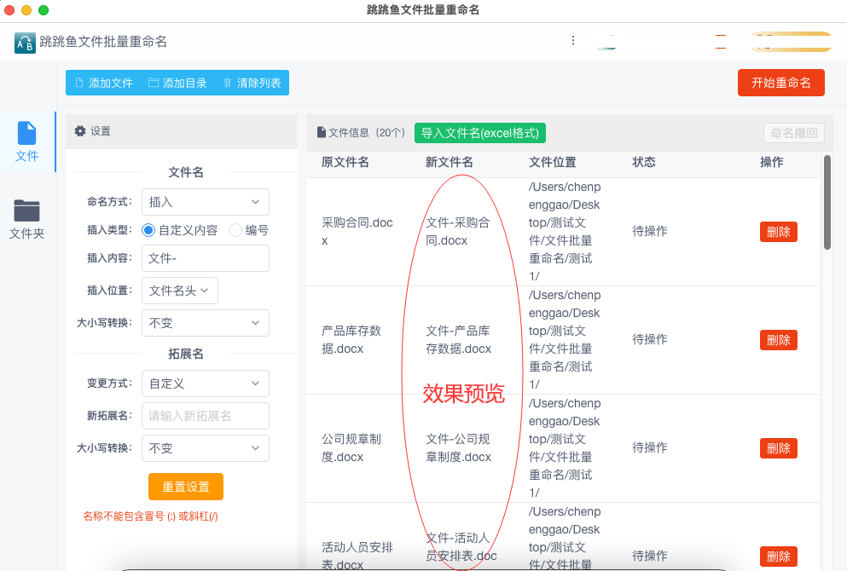Click the macOS yellow minimize window button

[x=26, y=10]
